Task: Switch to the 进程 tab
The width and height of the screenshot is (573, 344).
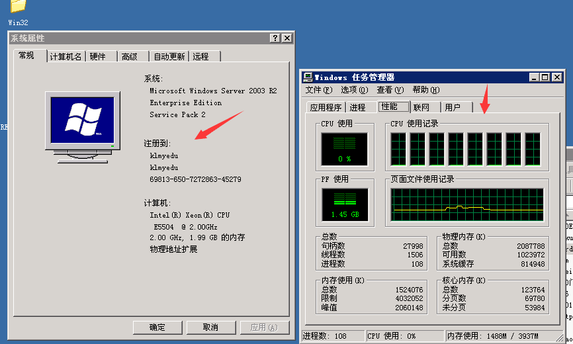Action: click(358, 107)
